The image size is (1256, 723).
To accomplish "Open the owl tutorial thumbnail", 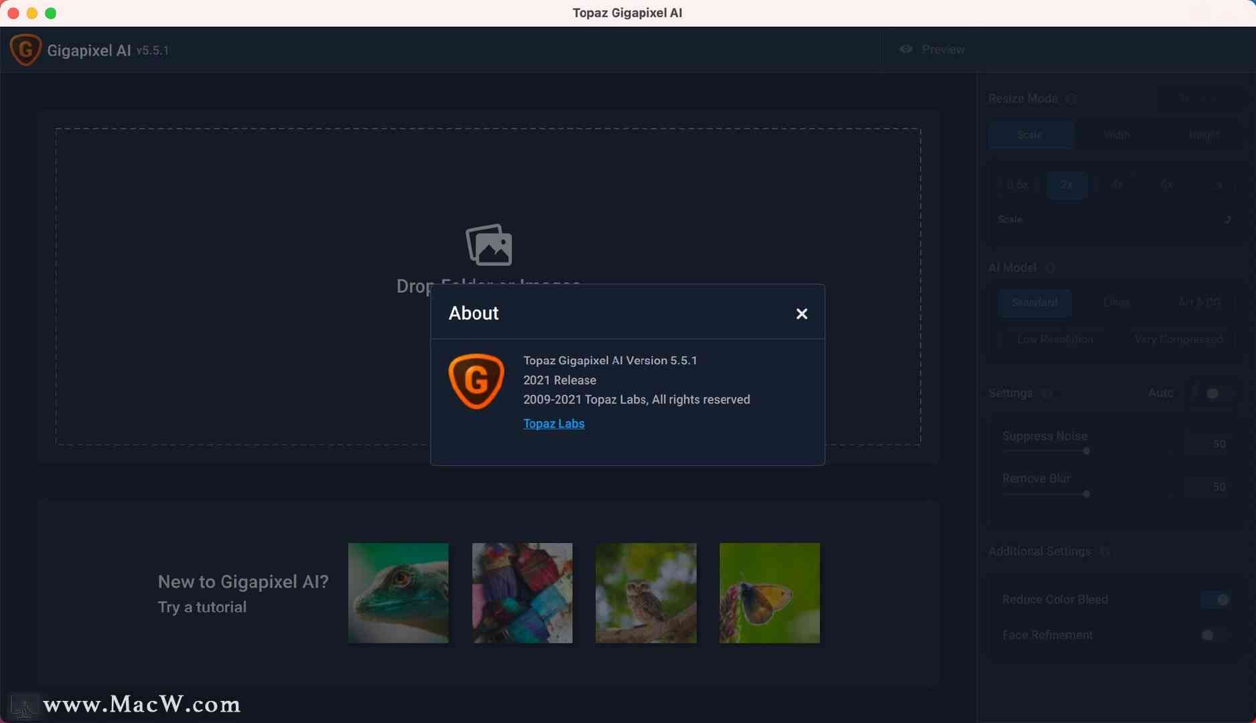I will [646, 593].
